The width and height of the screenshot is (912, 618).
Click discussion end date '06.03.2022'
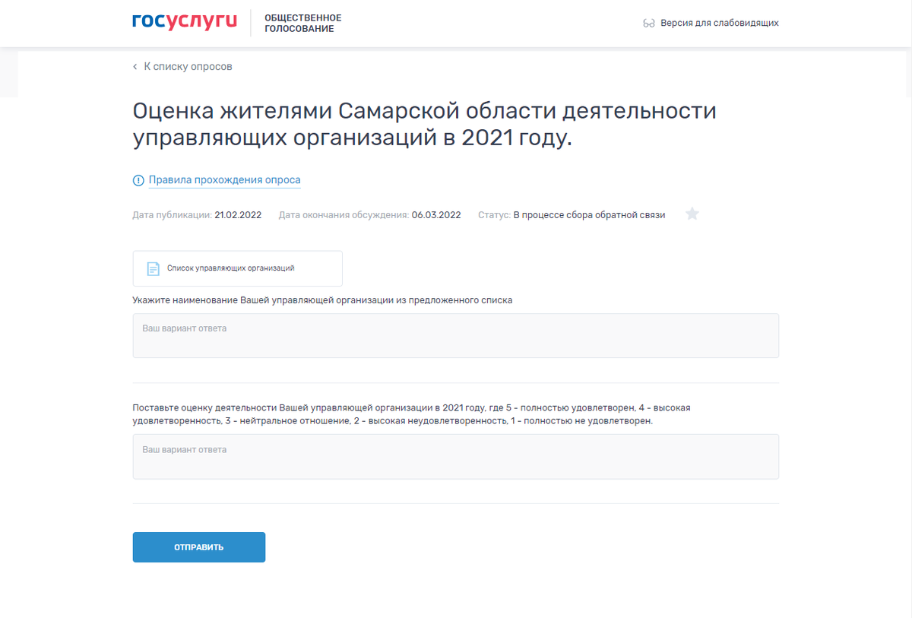coord(436,215)
